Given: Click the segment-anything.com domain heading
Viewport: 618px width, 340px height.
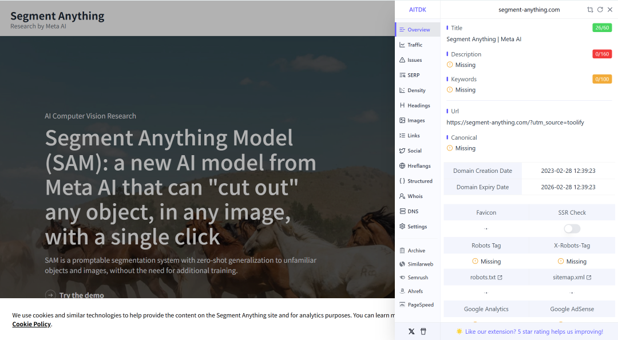Looking at the screenshot, I should 529,10.
